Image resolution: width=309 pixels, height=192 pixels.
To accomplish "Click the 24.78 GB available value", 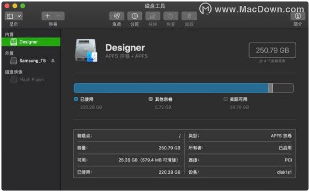I will [x=239, y=107].
